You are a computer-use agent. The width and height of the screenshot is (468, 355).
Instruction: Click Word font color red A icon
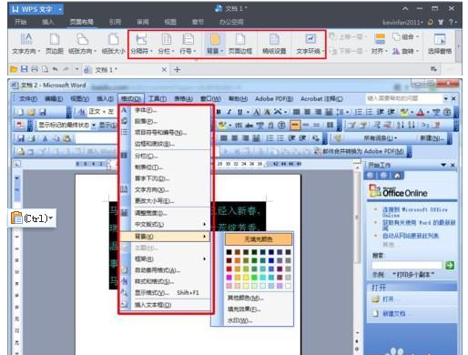[421, 112]
